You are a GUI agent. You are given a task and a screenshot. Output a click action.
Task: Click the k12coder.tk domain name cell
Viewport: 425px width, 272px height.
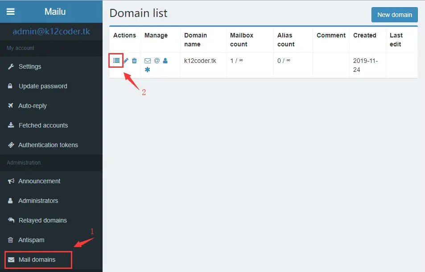pos(200,61)
